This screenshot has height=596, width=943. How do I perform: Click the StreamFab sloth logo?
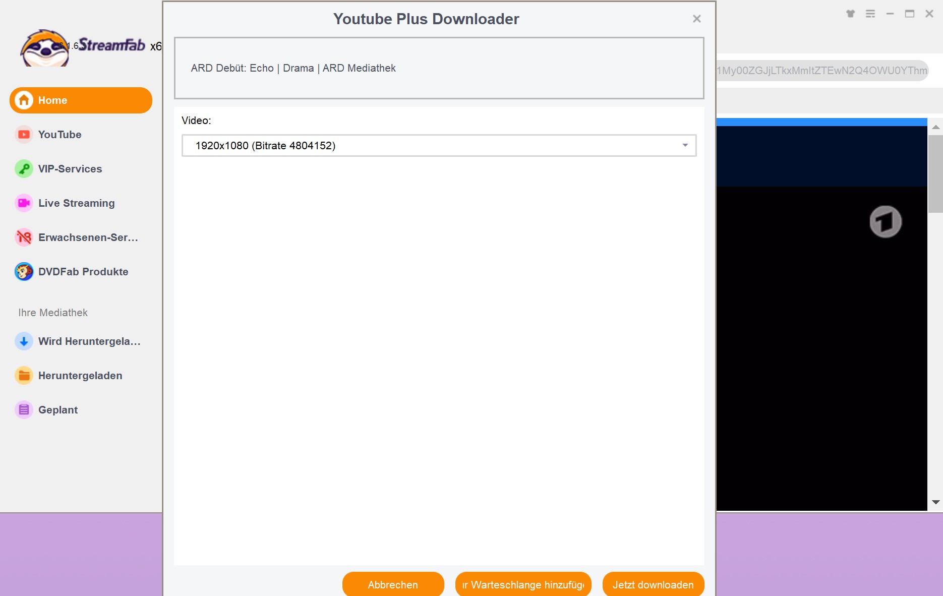pyautogui.click(x=44, y=48)
